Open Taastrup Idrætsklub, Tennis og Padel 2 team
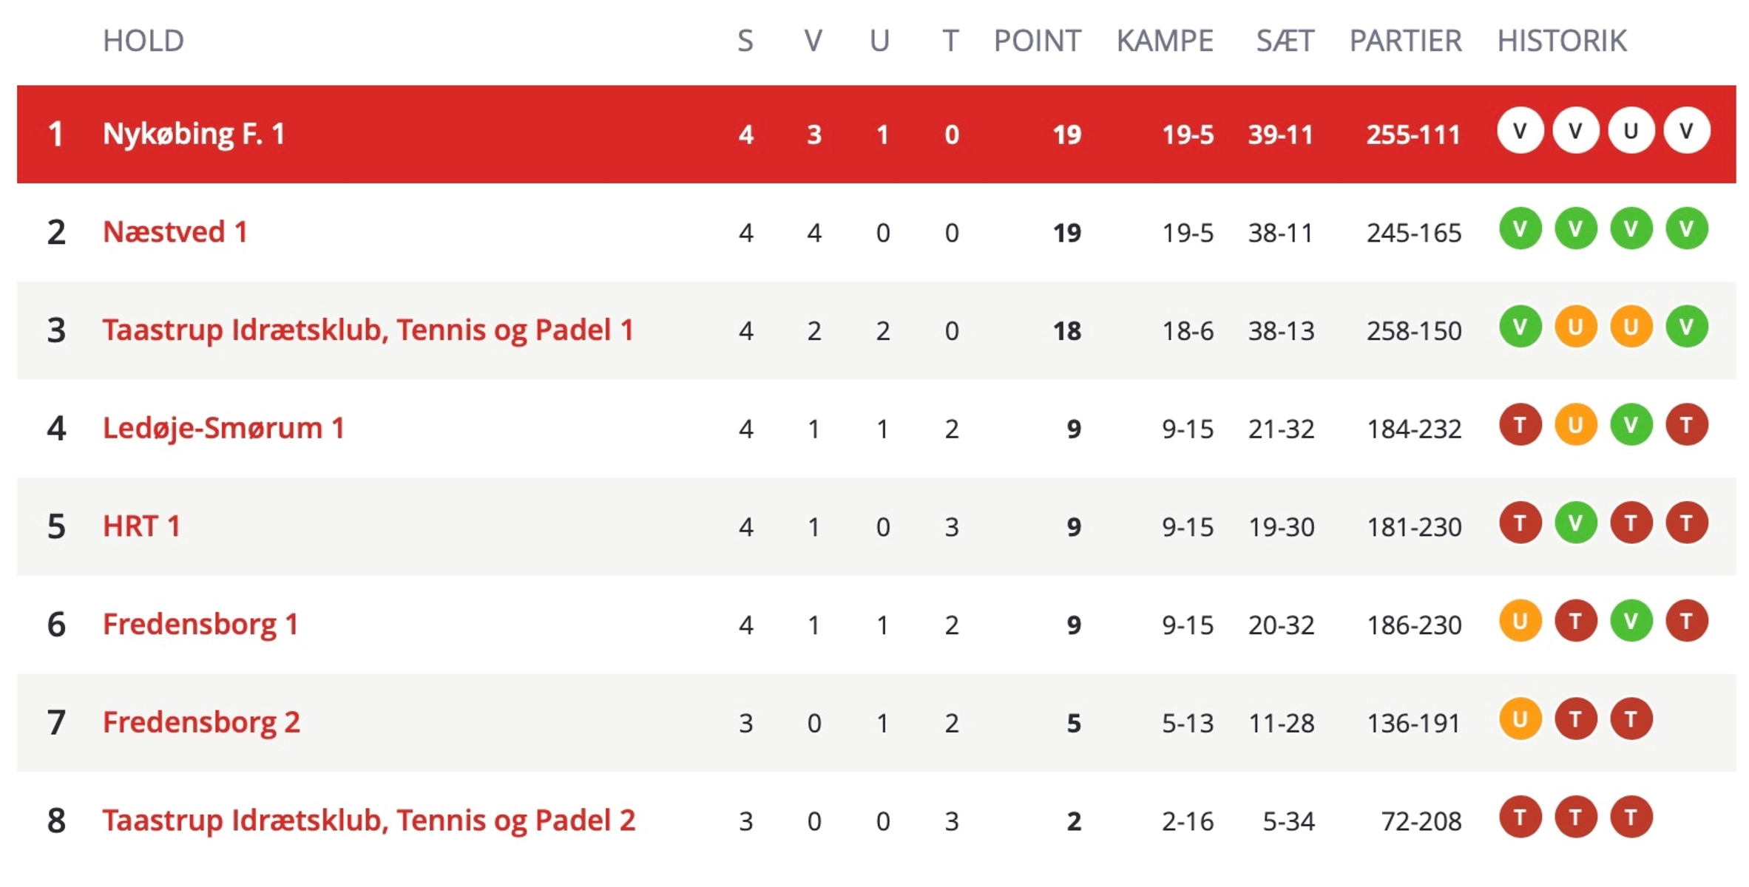The image size is (1749, 887). pos(369,820)
